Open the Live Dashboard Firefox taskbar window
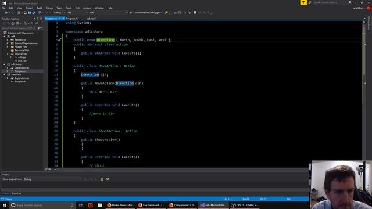The width and height of the screenshot is (372, 209). (x=151, y=205)
